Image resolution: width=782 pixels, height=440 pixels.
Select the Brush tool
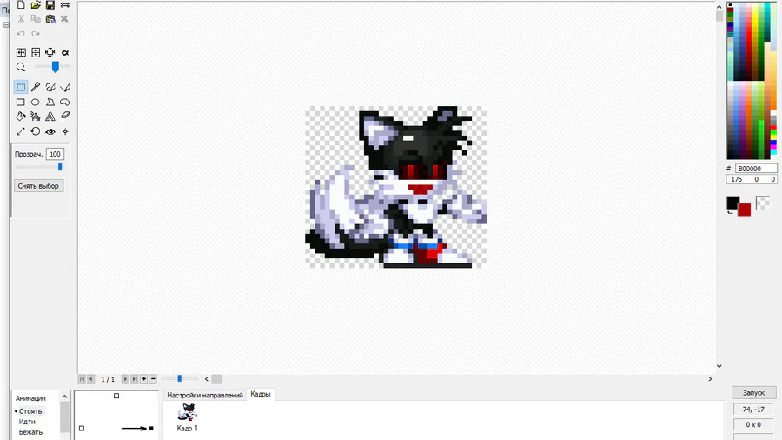(x=50, y=87)
